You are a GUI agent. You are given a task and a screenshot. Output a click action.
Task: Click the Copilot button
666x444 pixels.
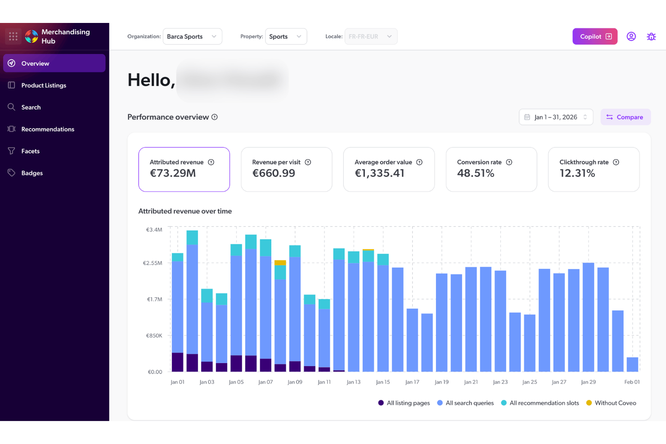tap(595, 36)
